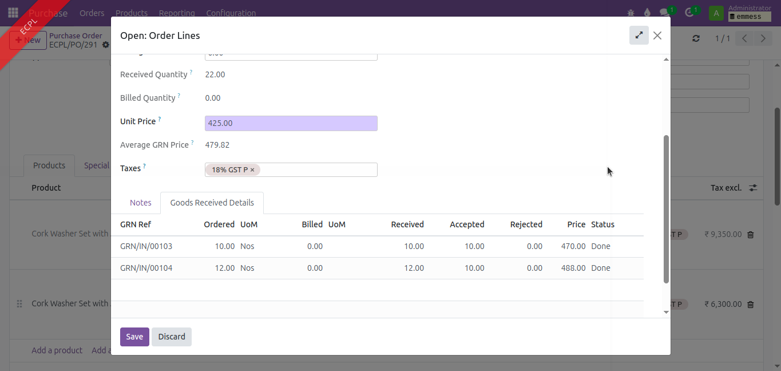This screenshot has width=781, height=371.
Task: Delete the ₹ 6,300.00 order line
Action: click(751, 305)
